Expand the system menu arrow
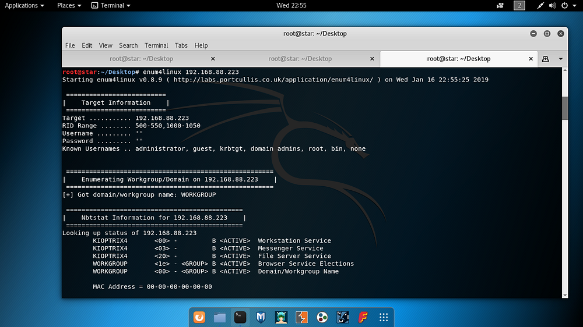 (x=574, y=6)
